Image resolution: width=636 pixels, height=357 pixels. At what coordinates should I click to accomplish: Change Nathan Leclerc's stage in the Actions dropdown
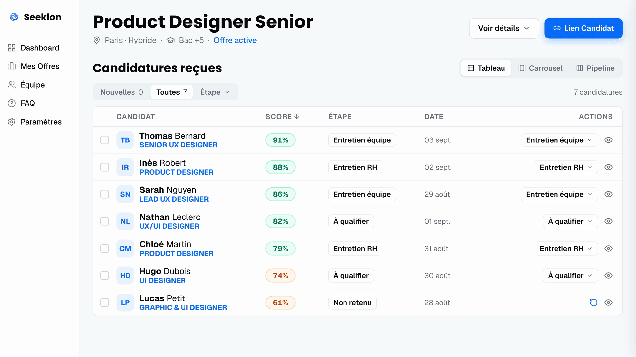pos(570,221)
